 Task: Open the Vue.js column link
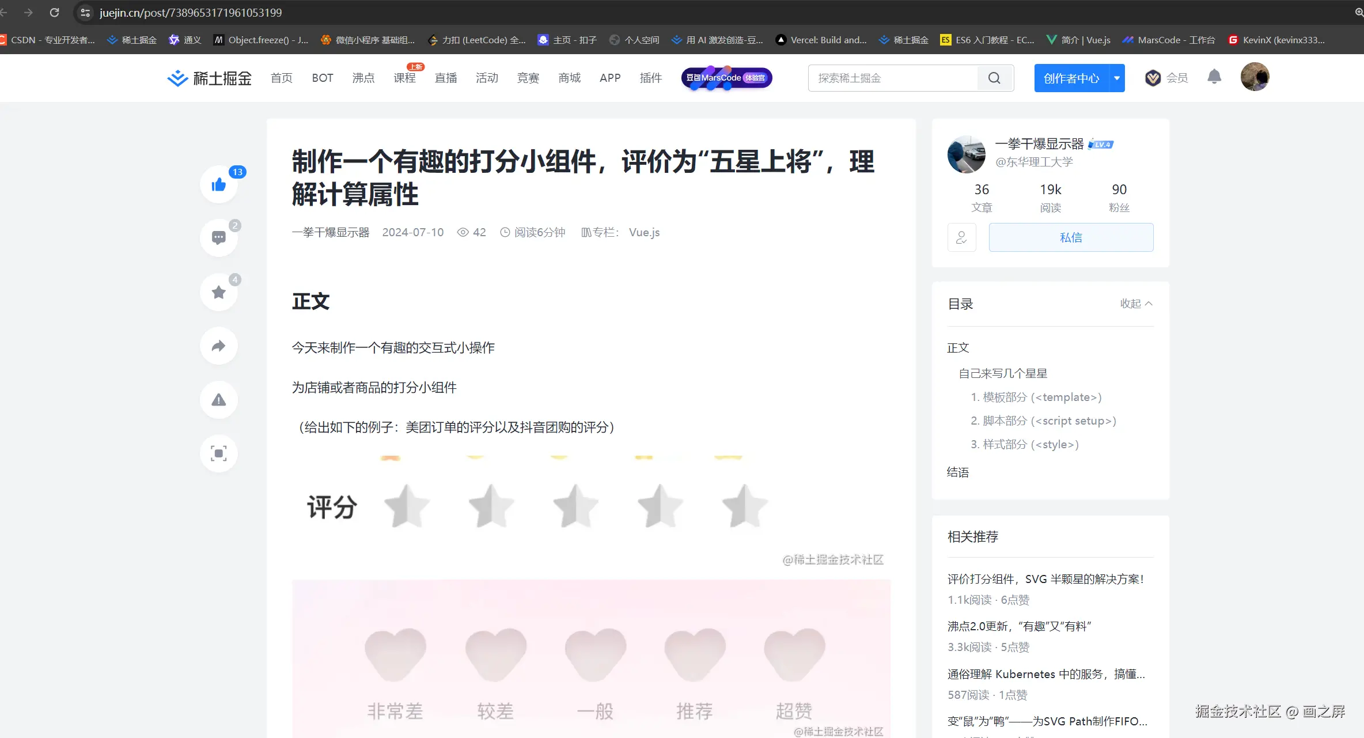click(x=644, y=232)
